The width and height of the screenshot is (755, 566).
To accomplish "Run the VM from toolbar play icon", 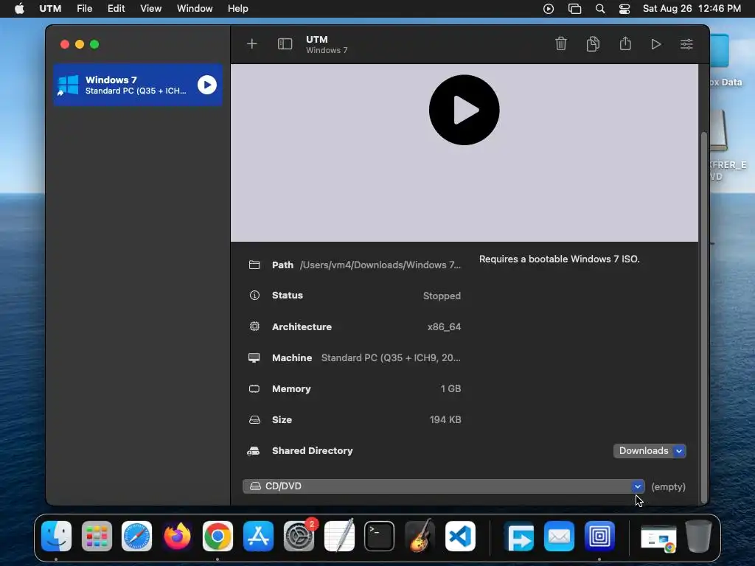I will pos(655,44).
